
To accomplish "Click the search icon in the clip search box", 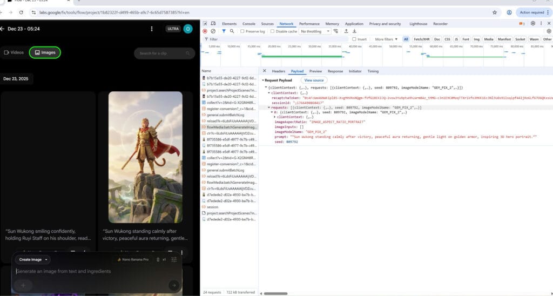I will (x=187, y=53).
